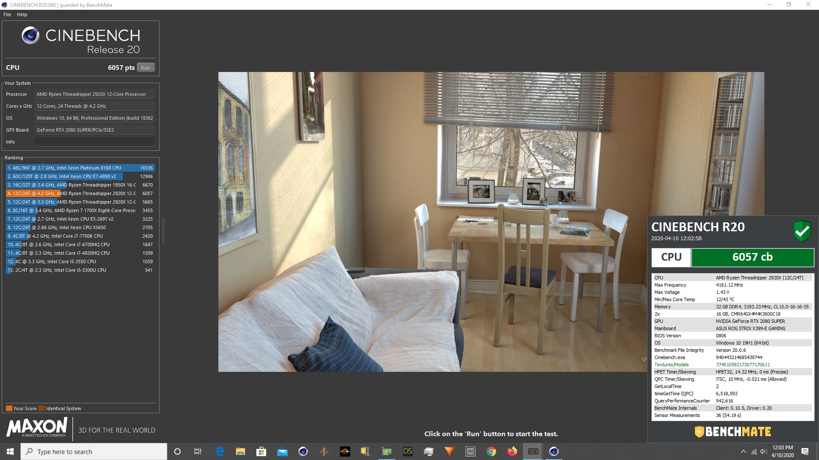The image size is (819, 460).
Task: Click the green 6057 cb score bar
Action: (x=752, y=257)
